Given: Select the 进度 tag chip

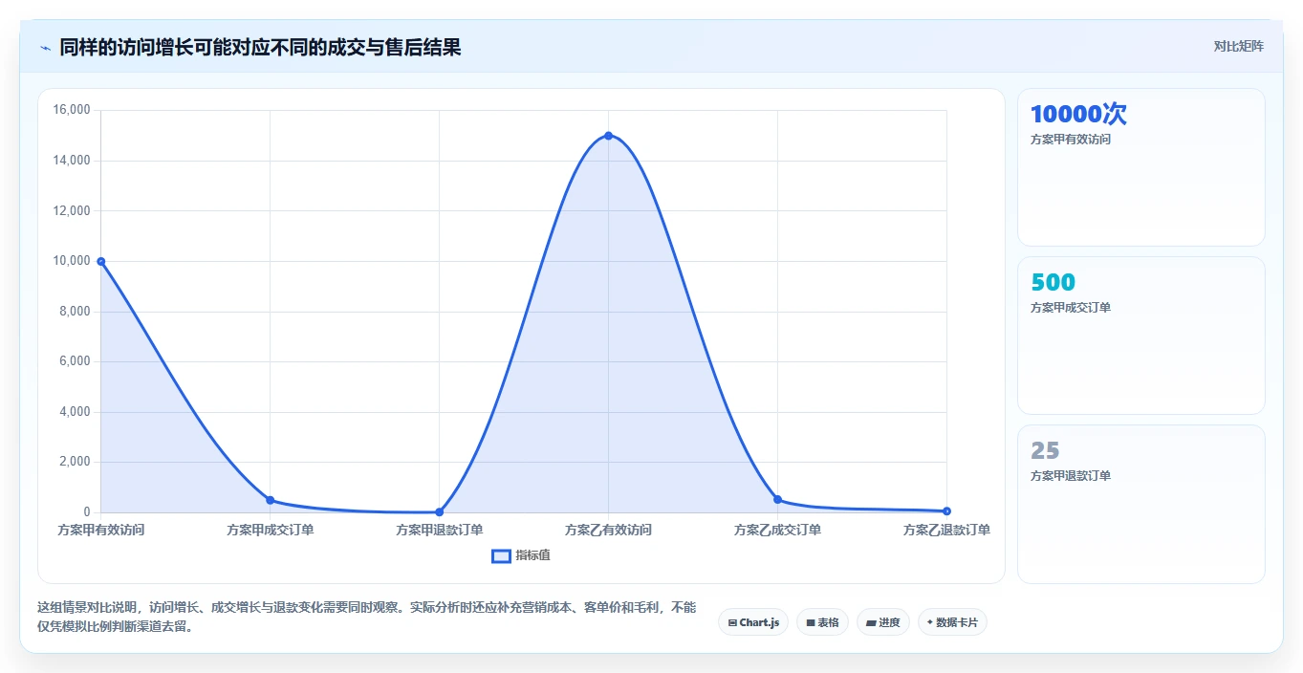Looking at the screenshot, I should [x=883, y=622].
